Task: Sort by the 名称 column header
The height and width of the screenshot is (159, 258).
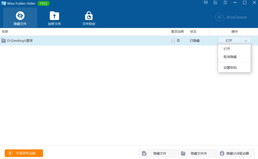Action: click(5, 32)
